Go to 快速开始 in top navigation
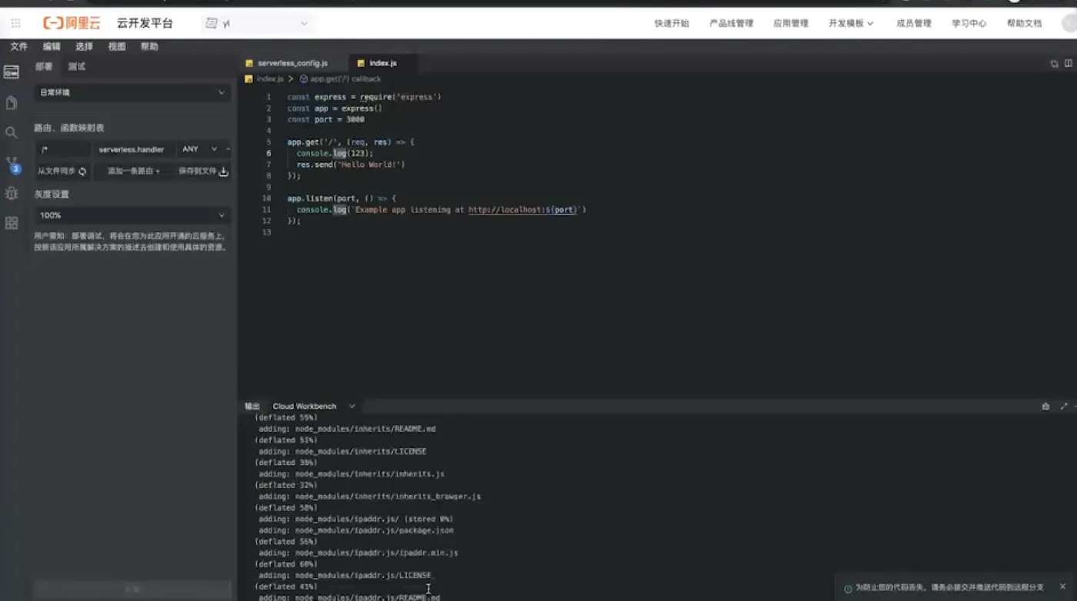The image size is (1077, 601). click(x=672, y=24)
